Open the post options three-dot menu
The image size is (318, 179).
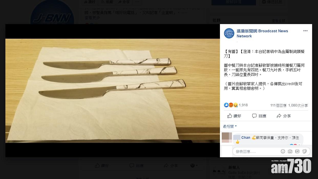pyautogui.click(x=305, y=31)
